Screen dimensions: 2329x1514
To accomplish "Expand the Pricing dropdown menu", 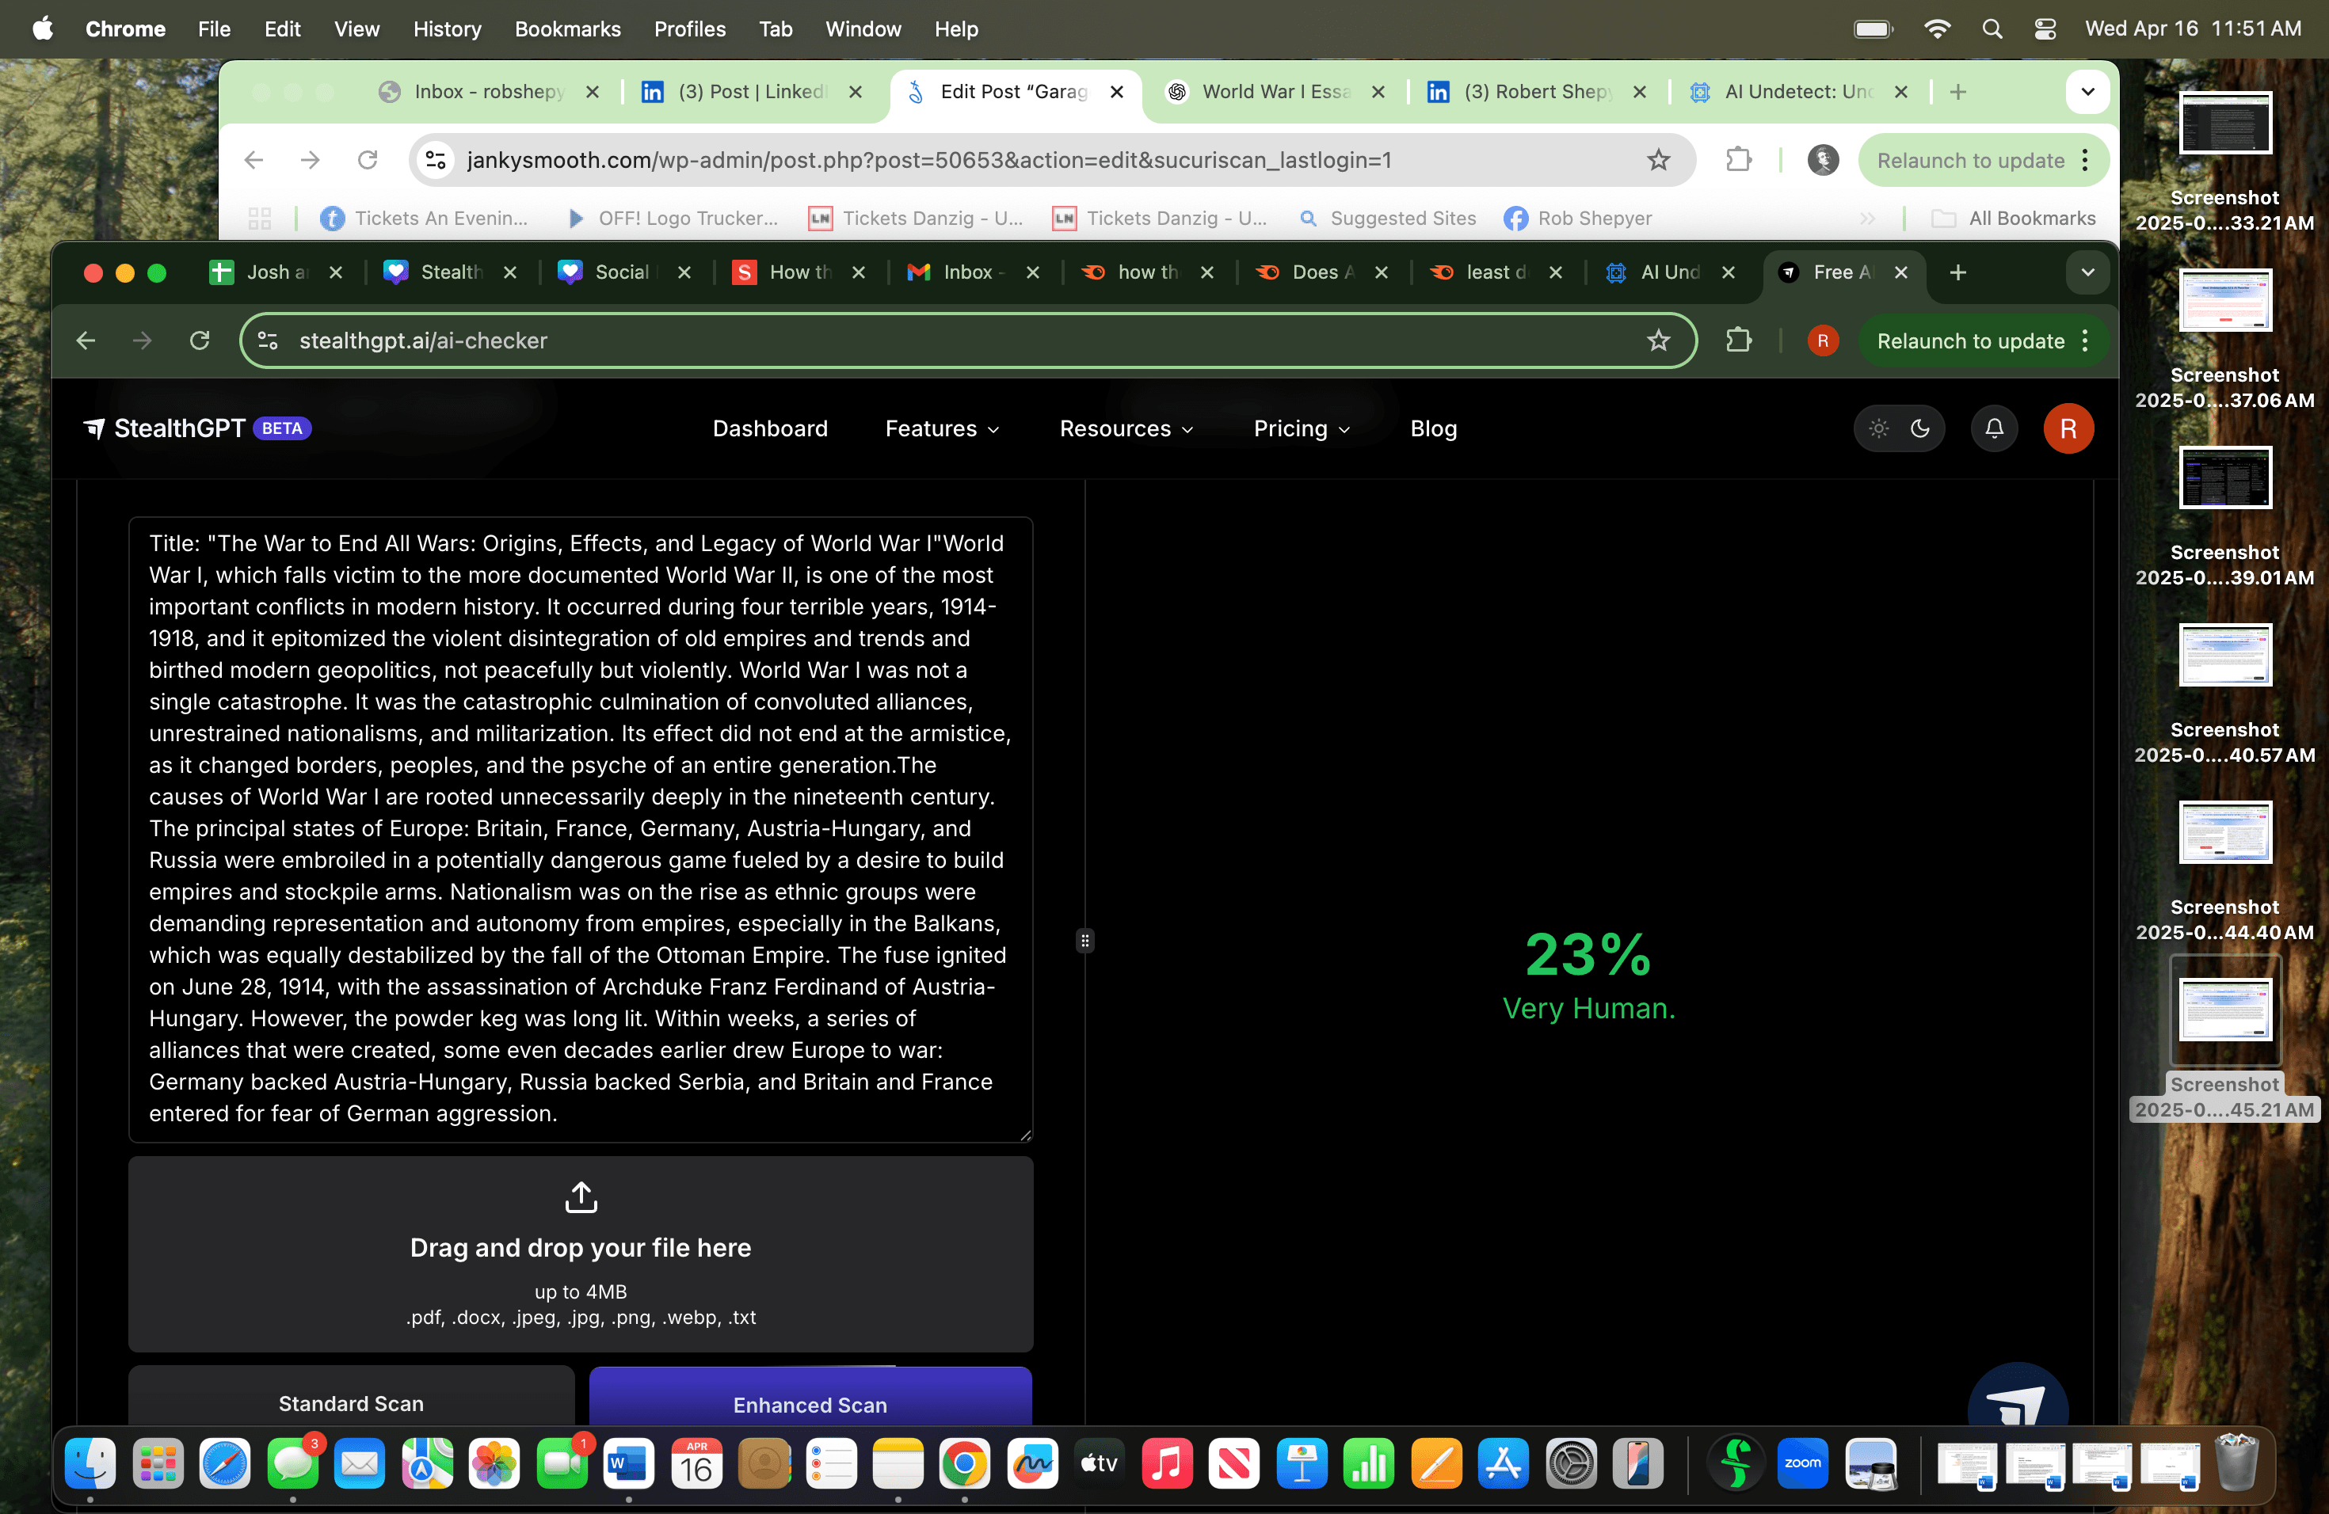I will 1301,428.
